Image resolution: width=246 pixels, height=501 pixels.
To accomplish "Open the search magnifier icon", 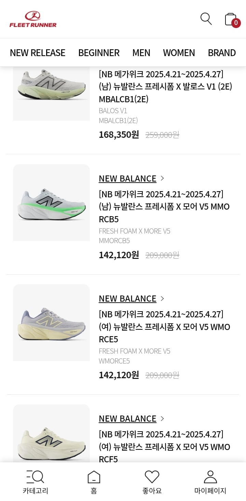I will (206, 19).
